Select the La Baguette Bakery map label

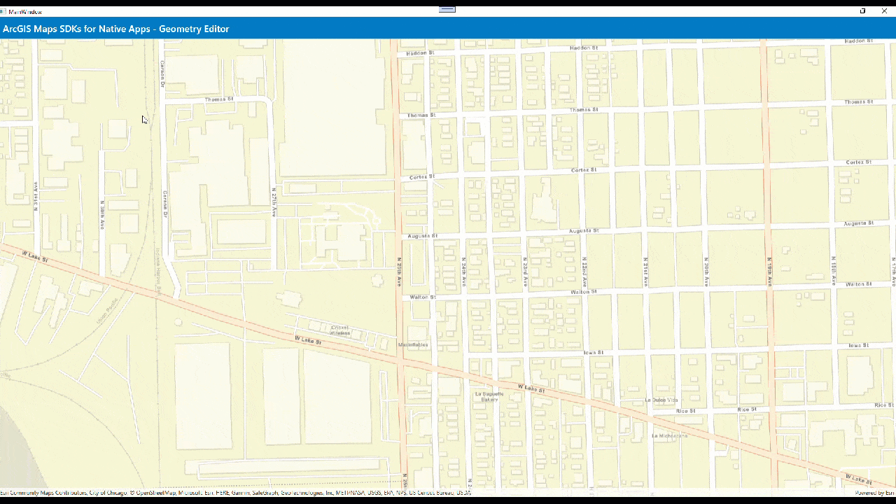pos(490,396)
